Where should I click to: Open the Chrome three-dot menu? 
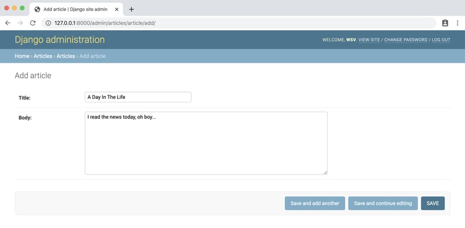coord(457,23)
